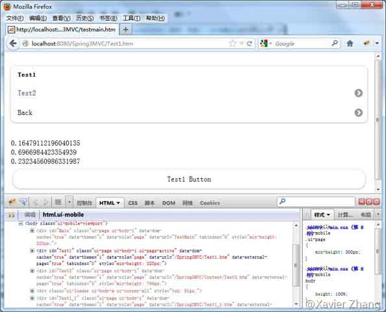386x312 pixels.
Task: Open Firebug bug icon menu in devtools
Action: point(12,202)
